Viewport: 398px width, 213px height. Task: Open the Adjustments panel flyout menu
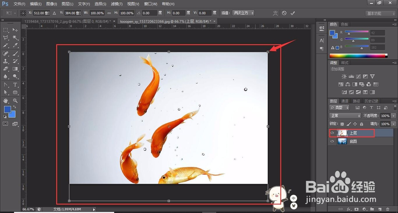click(394, 63)
